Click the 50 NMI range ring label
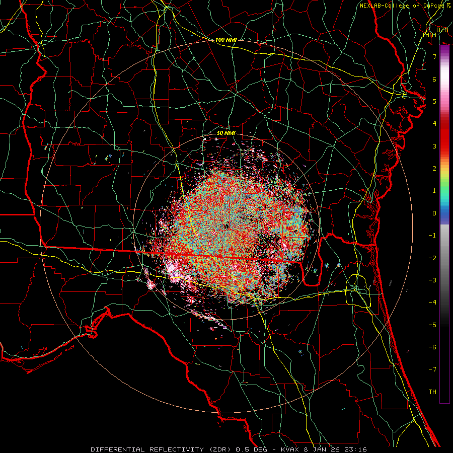 click(226, 133)
